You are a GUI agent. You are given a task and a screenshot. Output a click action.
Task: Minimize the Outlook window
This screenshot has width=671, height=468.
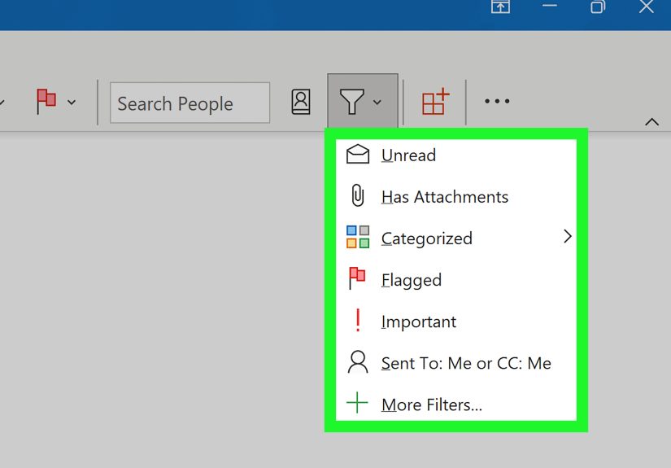click(x=550, y=6)
